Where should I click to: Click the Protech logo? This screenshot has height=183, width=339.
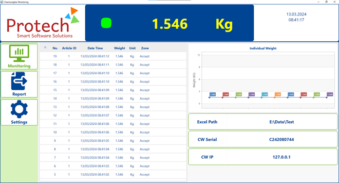[x=43, y=23]
